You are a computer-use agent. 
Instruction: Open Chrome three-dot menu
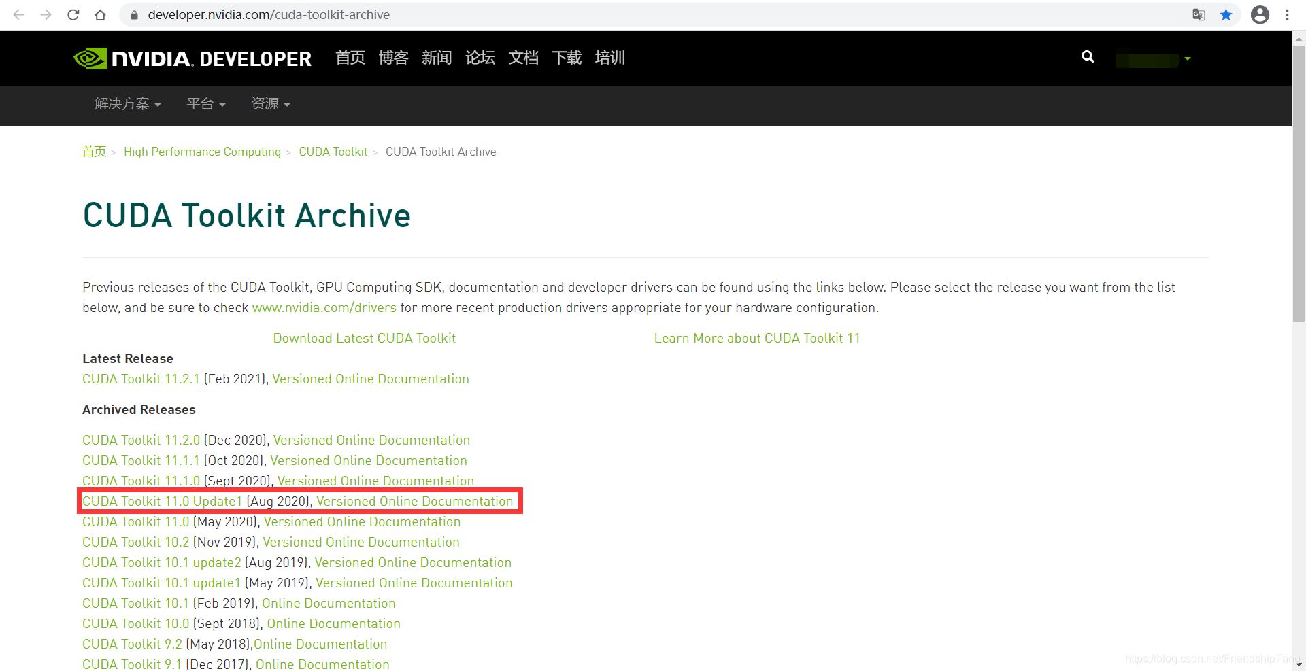(1287, 15)
